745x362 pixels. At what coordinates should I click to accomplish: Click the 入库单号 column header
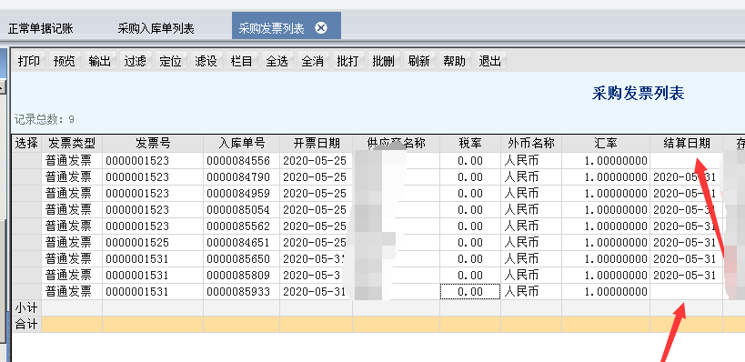241,144
